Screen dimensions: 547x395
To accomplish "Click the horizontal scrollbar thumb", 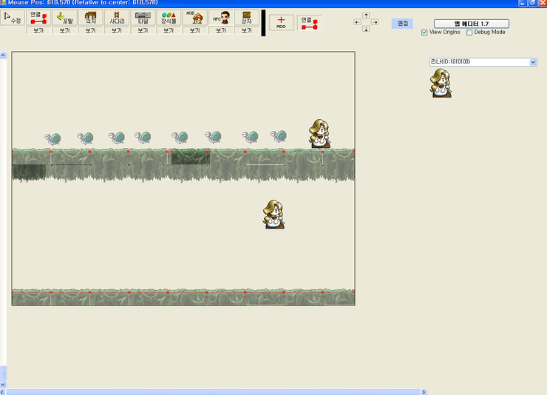I will (x=213, y=392).
